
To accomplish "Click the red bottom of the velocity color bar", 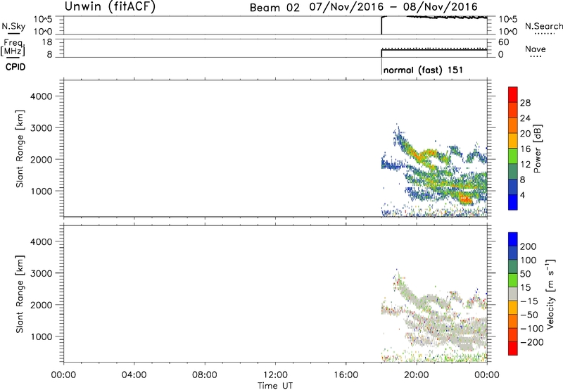I will (x=513, y=348).
